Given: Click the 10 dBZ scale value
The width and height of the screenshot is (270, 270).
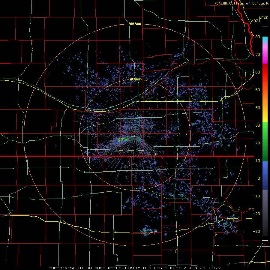Looking at the screenshot, I should [x=258, y=161].
